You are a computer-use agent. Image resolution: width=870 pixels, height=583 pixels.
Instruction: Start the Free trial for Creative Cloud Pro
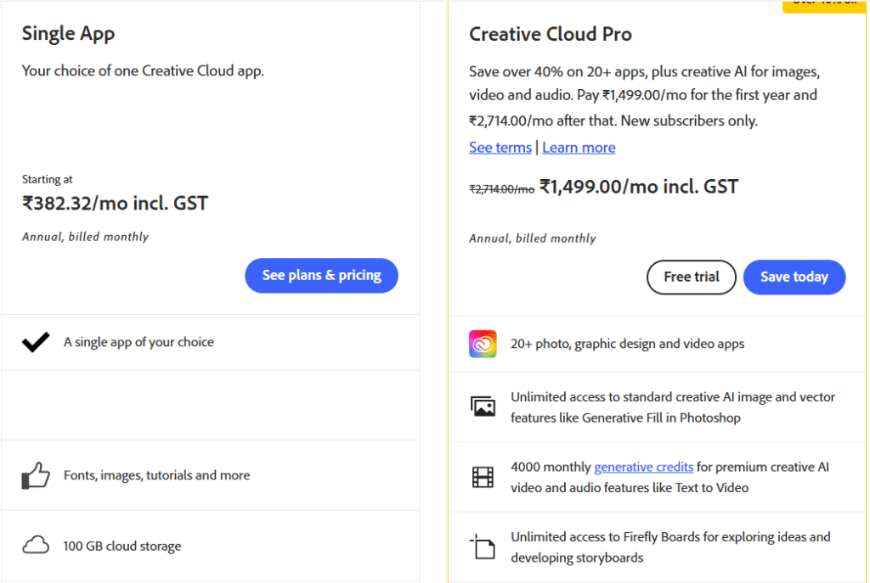(x=691, y=277)
